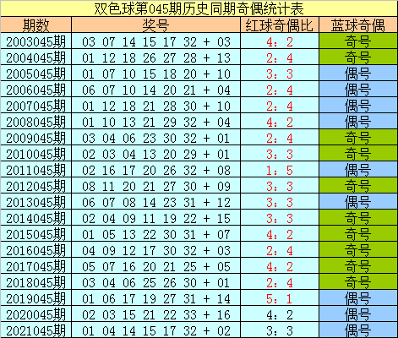Click the period cell 2006045期

[x=35, y=90]
